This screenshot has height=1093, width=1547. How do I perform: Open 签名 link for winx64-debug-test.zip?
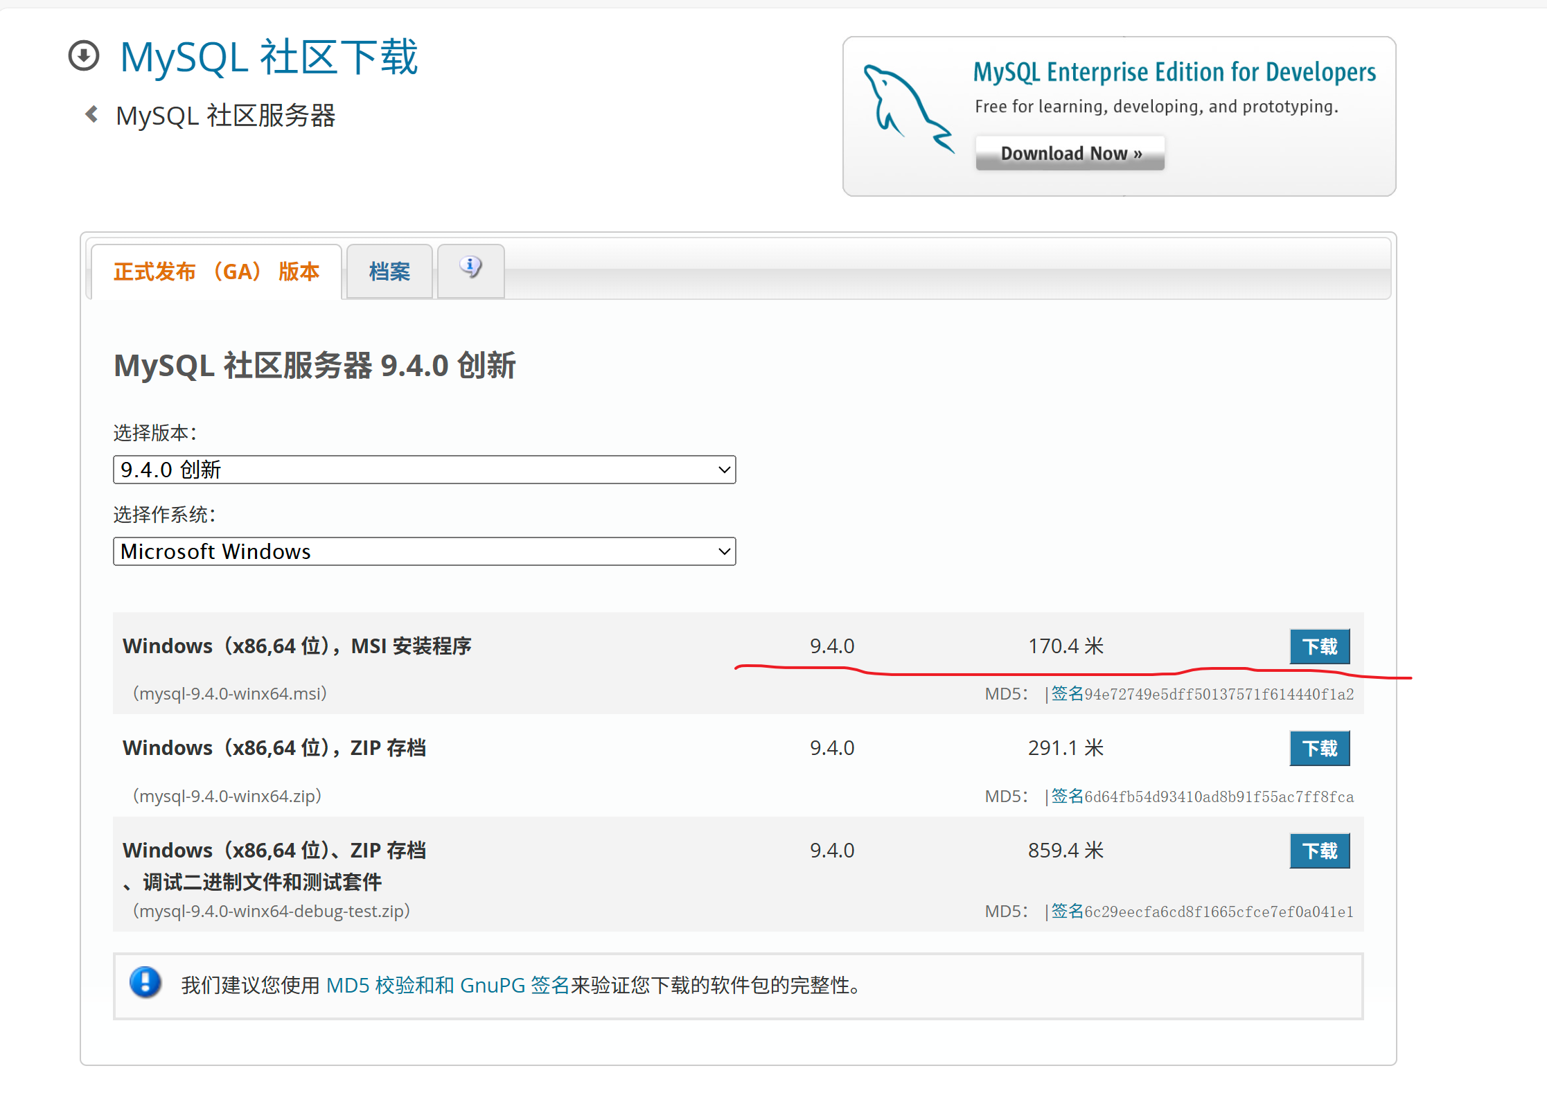[1067, 911]
